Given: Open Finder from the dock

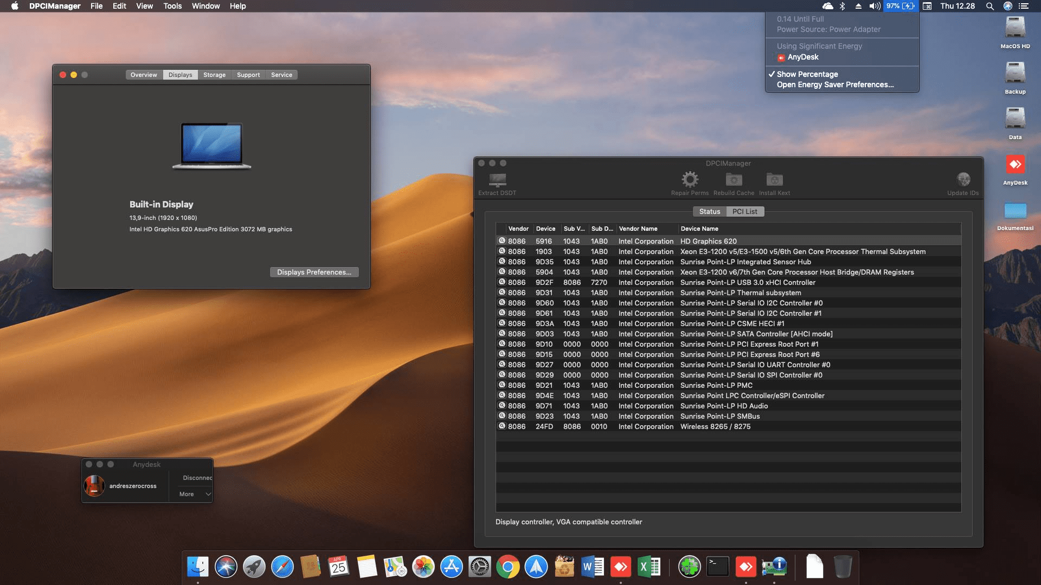Looking at the screenshot, I should click(198, 567).
